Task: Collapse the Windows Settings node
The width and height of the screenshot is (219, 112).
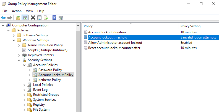Action: pyautogui.click(x=14, y=40)
